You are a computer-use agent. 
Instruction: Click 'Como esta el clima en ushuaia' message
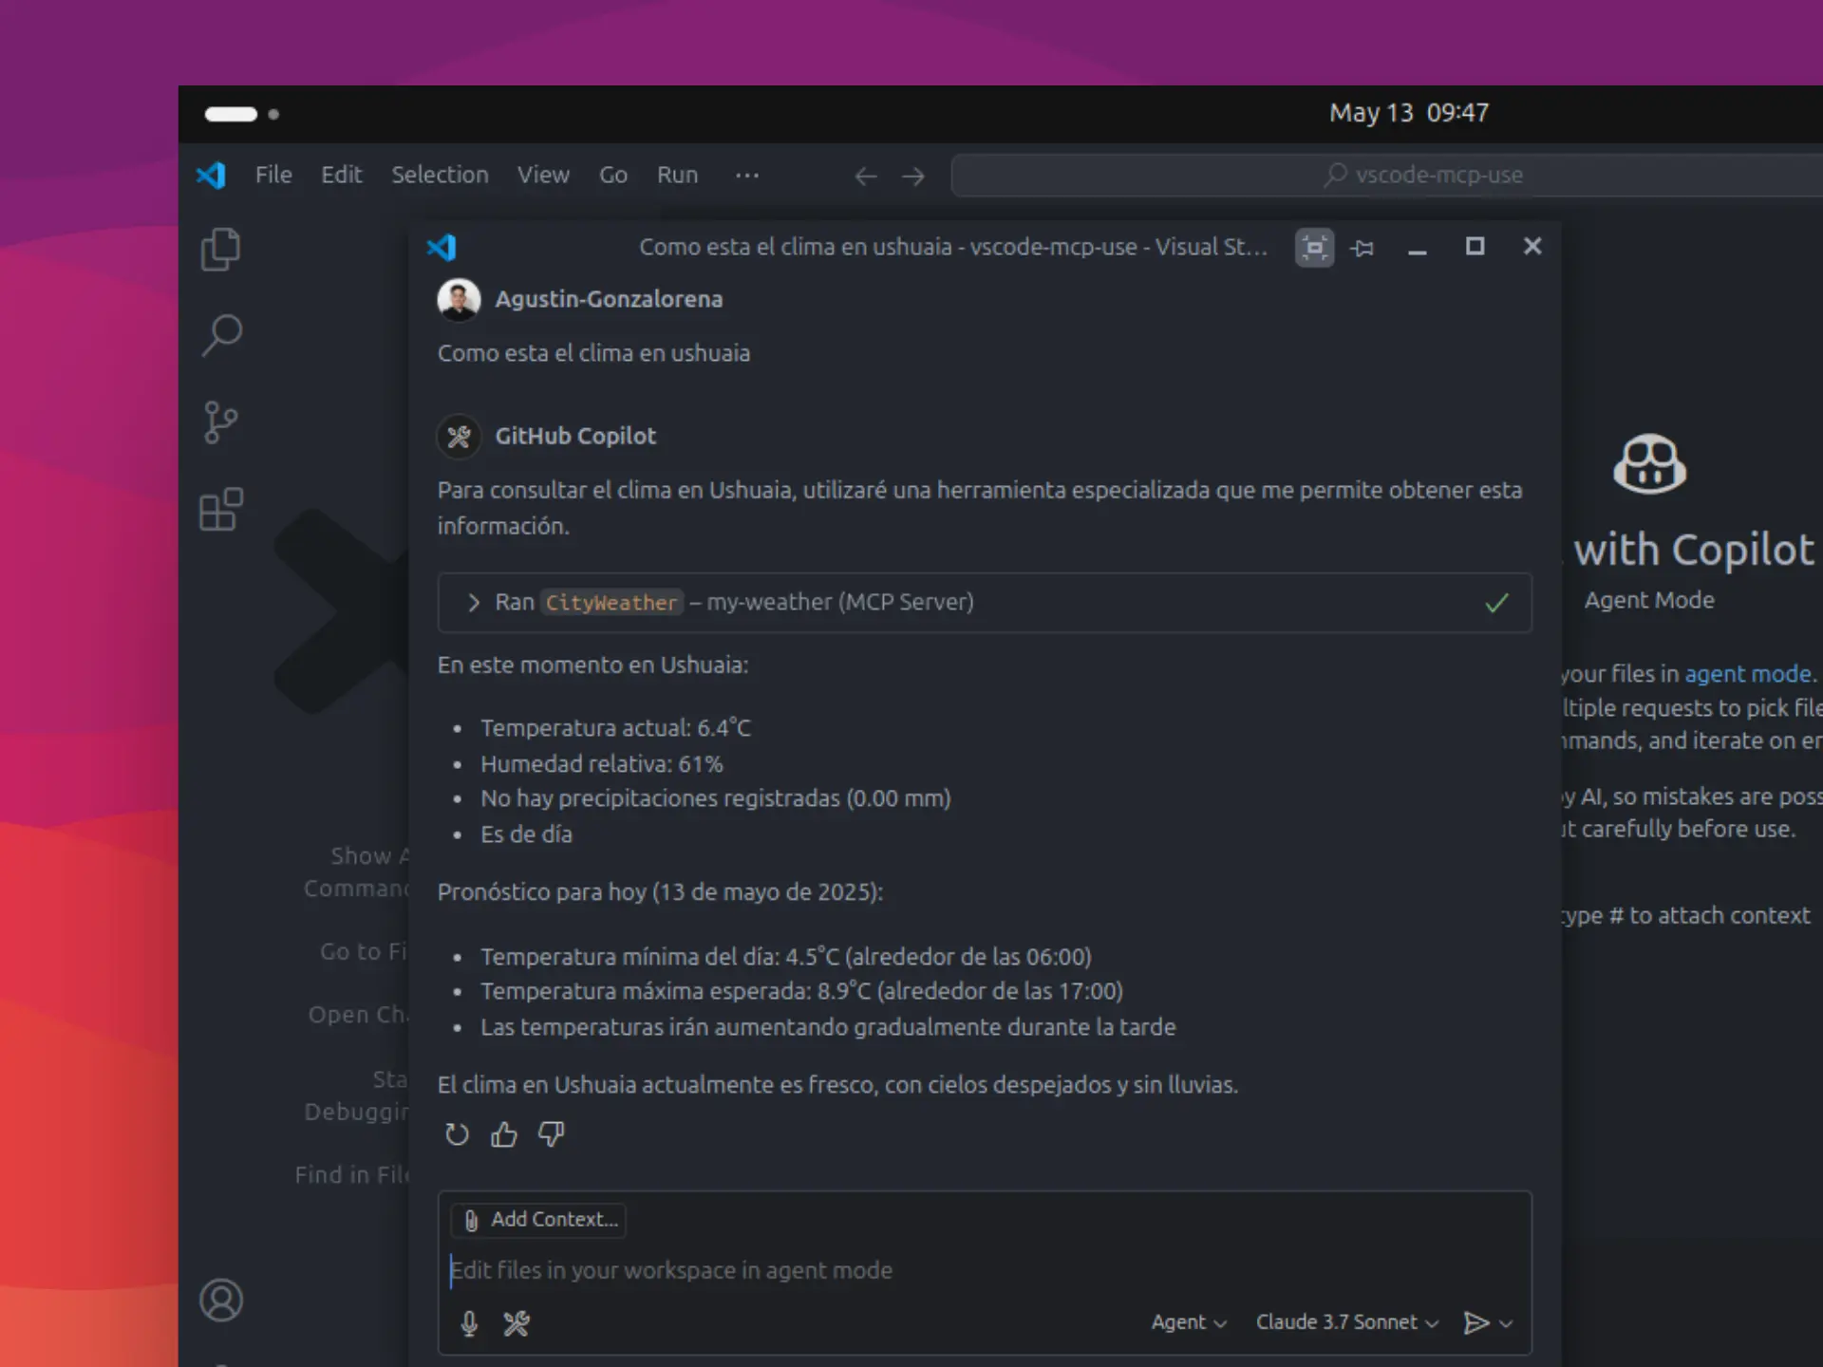pyautogui.click(x=593, y=353)
